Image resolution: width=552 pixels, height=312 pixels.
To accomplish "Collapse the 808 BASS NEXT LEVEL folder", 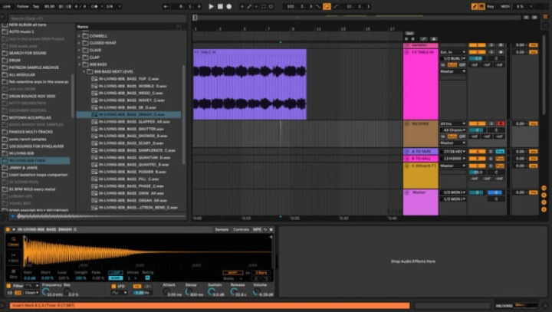I will pos(84,71).
